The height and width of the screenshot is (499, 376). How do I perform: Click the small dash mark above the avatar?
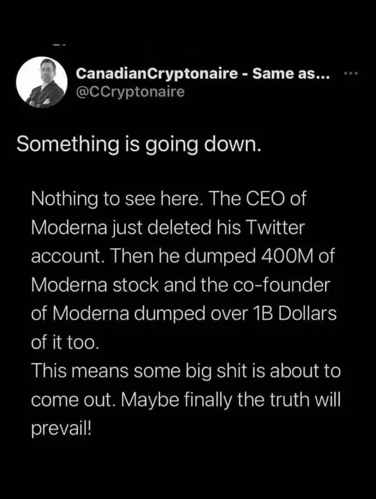56,44
